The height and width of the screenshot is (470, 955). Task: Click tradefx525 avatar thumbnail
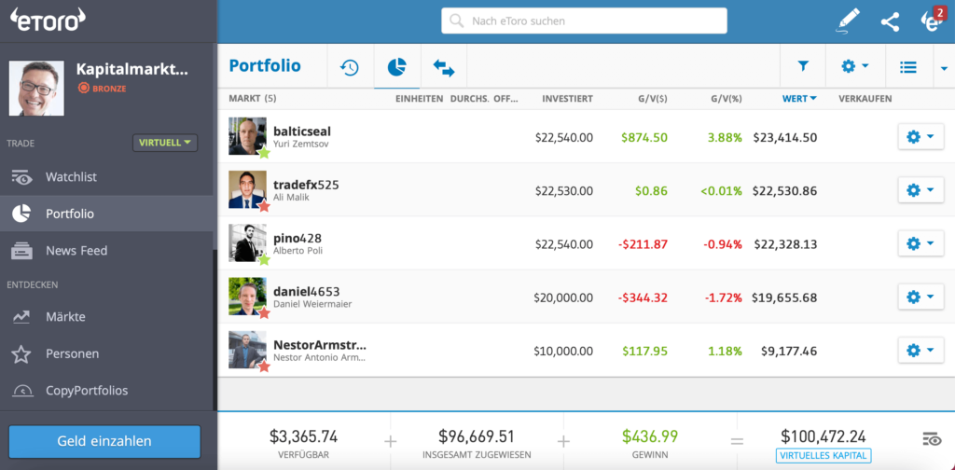coord(247,190)
